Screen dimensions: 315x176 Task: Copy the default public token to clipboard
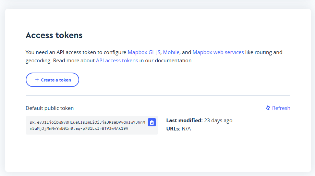tap(152, 122)
